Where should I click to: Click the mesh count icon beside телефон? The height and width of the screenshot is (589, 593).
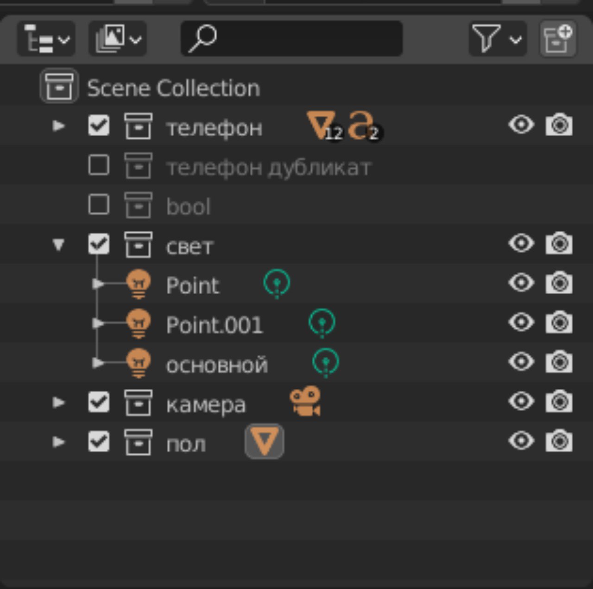(323, 126)
